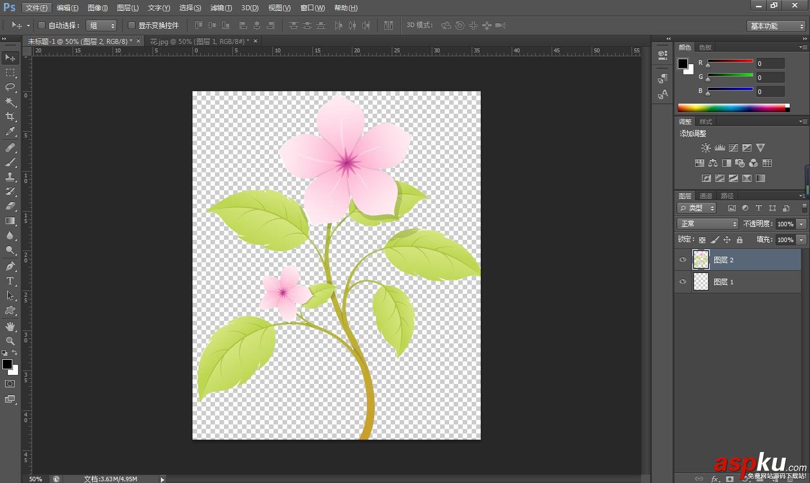Hide the 图层 2 layer
Image resolution: width=810 pixels, height=483 pixels.
click(x=683, y=260)
